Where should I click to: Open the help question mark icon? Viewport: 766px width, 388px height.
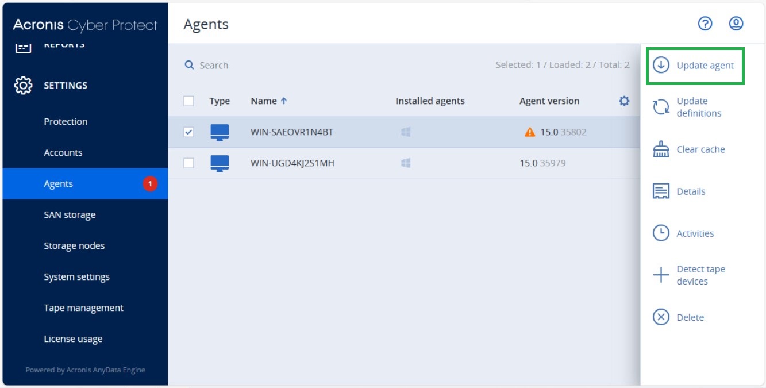pyautogui.click(x=705, y=24)
